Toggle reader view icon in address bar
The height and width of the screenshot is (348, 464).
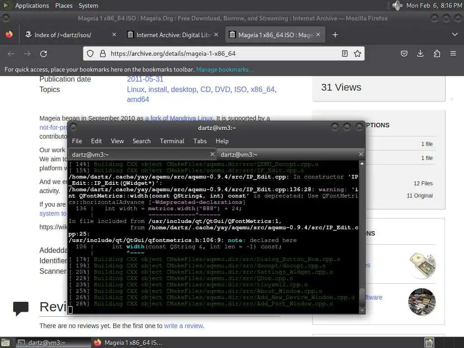tap(345, 53)
